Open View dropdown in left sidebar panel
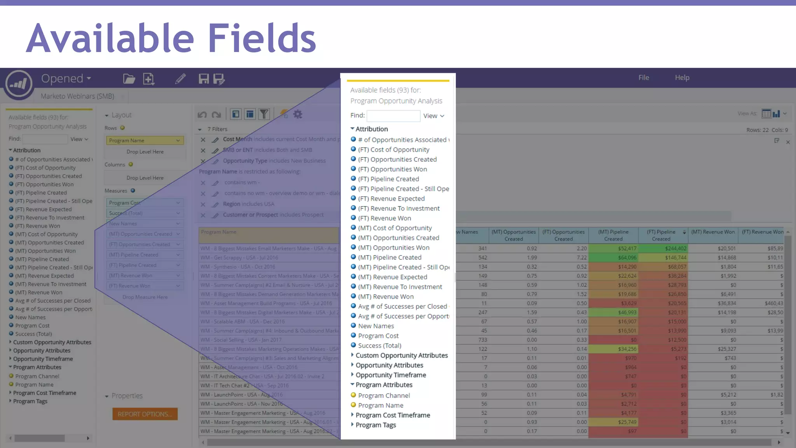The height and width of the screenshot is (448, 796). [79, 139]
